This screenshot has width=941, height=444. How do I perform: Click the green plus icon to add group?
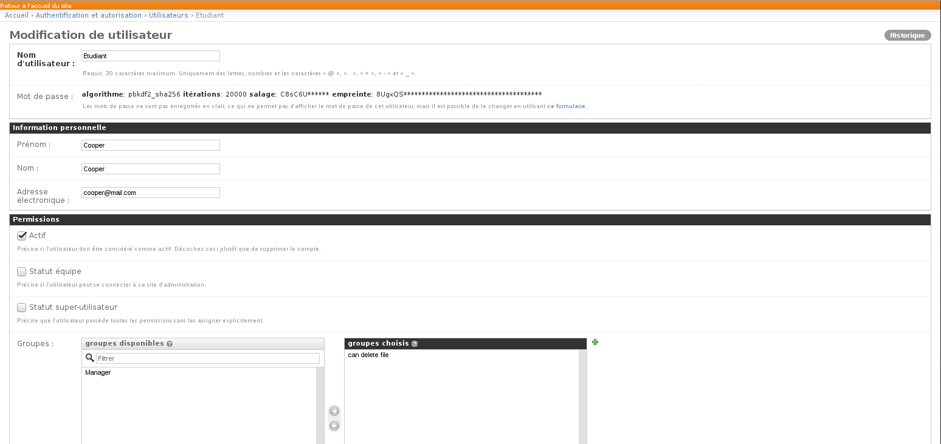595,343
